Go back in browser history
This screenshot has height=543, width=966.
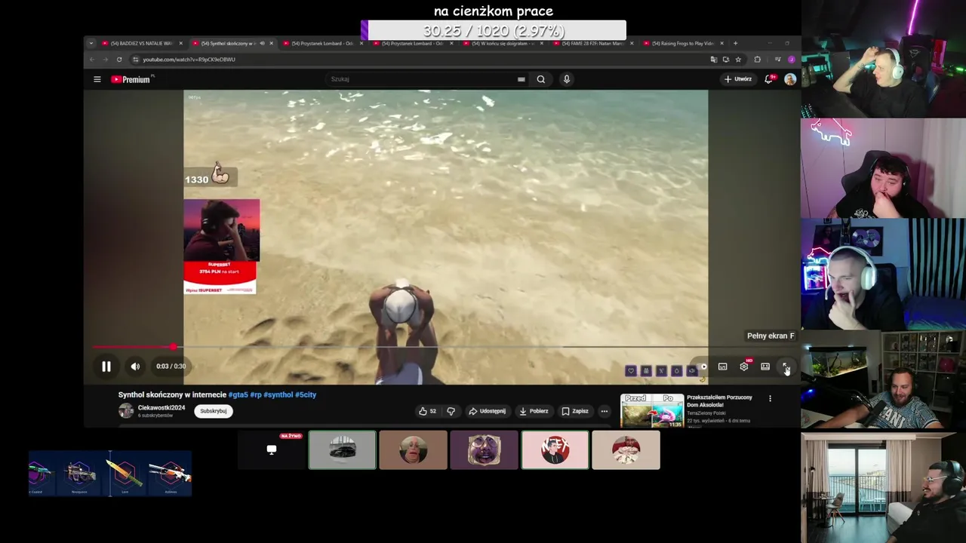(x=92, y=60)
